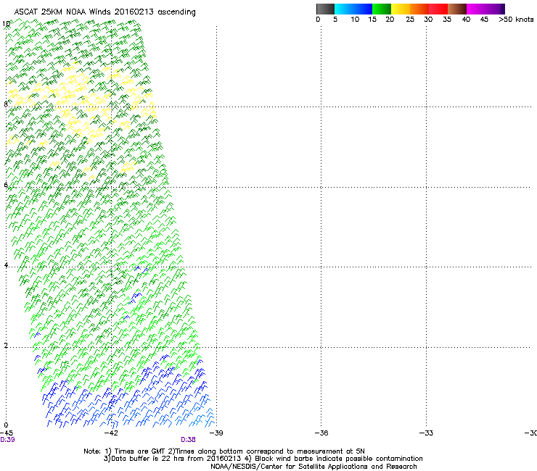Viewport: 537px width, 471px height.
Task: Click the green 15-20 knots legend swatch
Action: (x=382, y=9)
